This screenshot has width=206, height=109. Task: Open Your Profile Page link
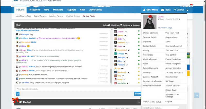(165, 28)
